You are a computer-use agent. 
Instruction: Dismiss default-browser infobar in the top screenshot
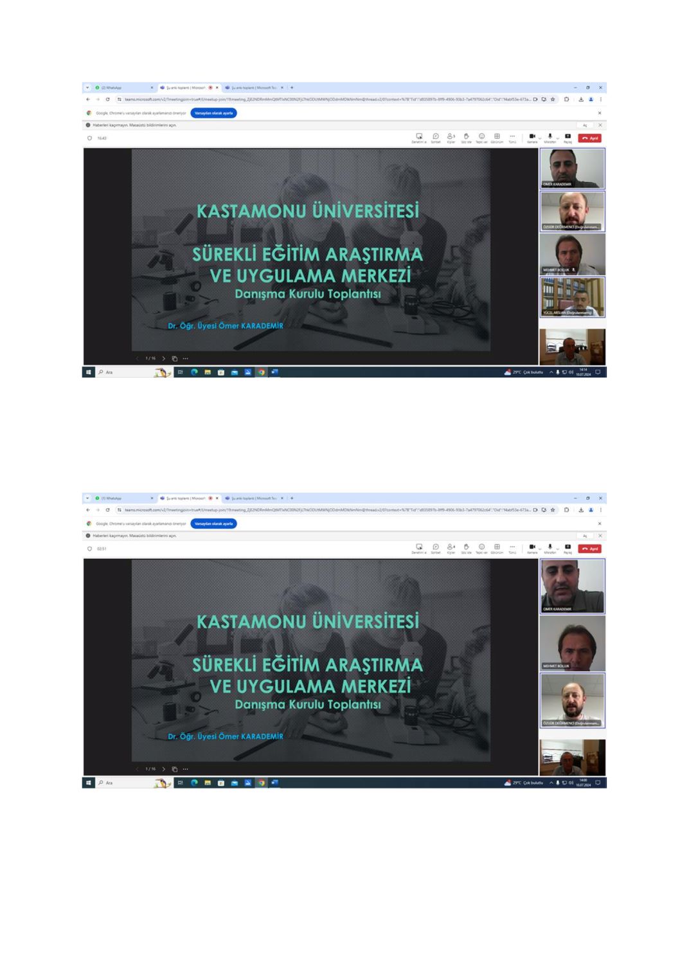(x=600, y=113)
